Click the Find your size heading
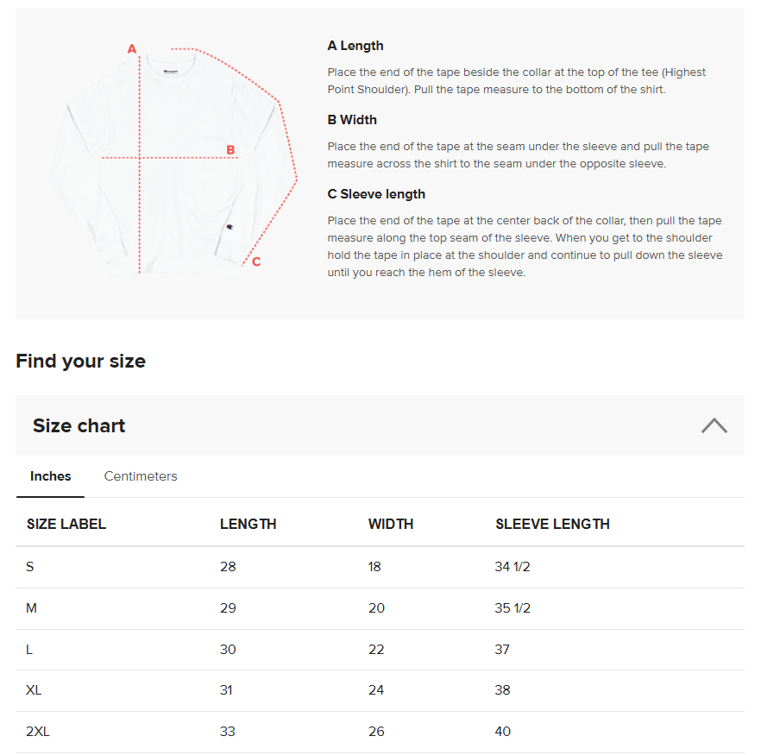This screenshot has width=761, height=755. [80, 361]
